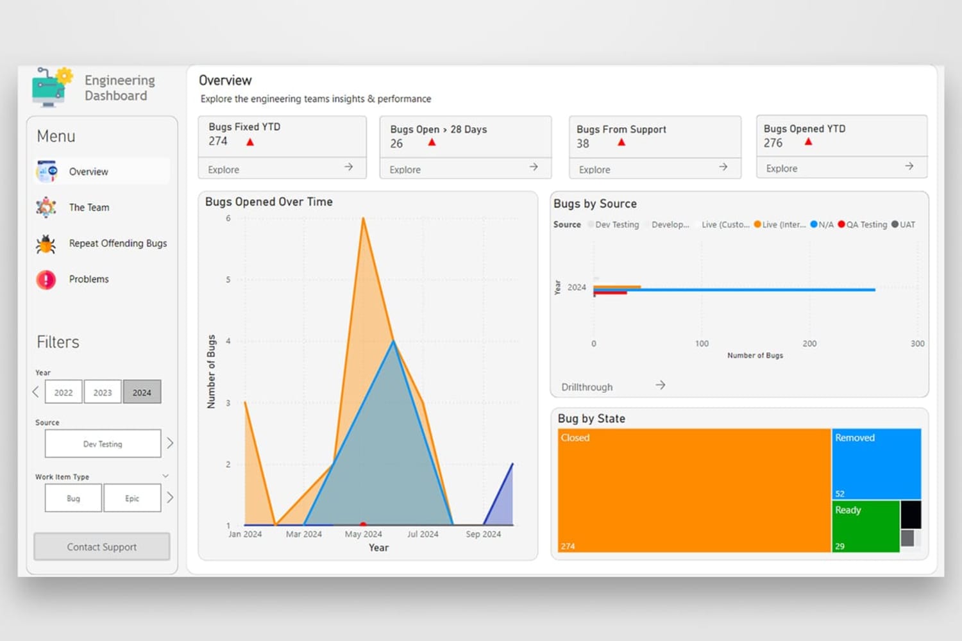Screen dimensions: 962x641
Task: Click value 276 on Bugs Opened YTD
Action: 773,143
